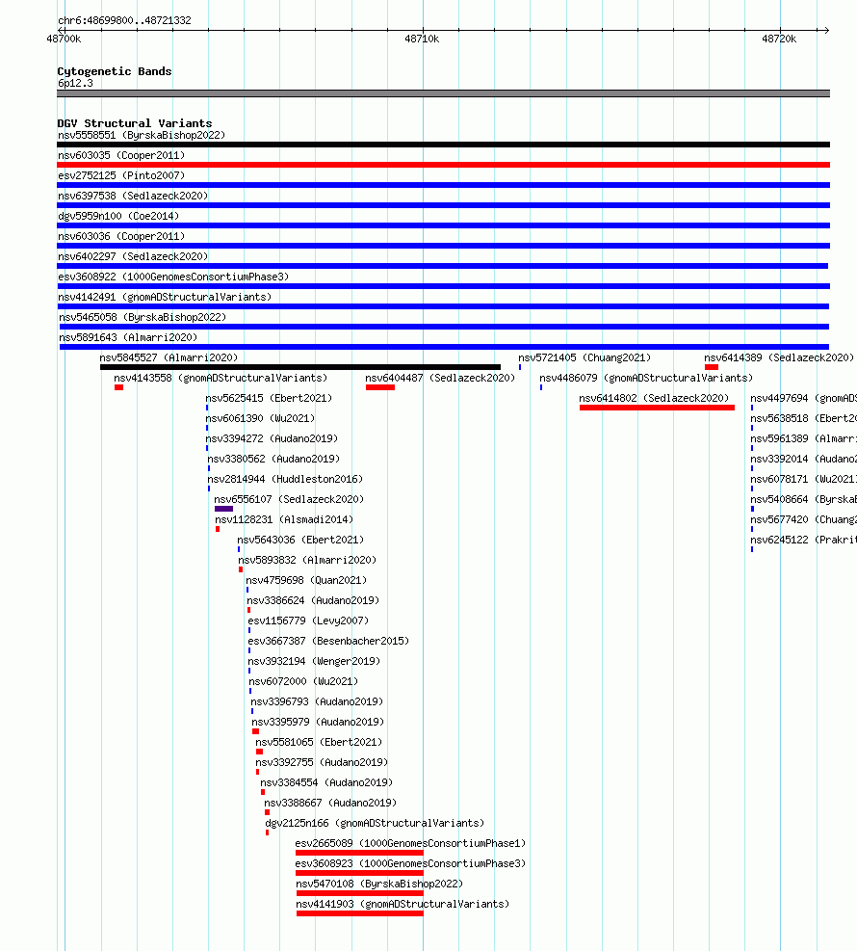
Task: Select nsv5638518 (Ebert) label
Action: pyautogui.click(x=804, y=418)
